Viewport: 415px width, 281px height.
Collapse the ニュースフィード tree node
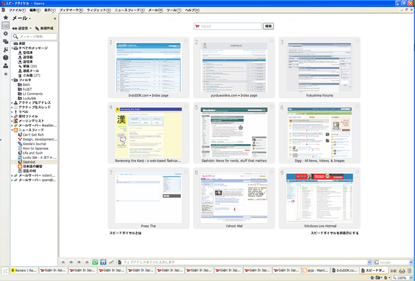coord(12,130)
